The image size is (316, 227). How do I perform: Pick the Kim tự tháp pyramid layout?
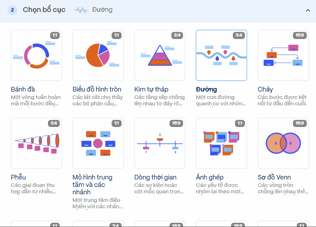point(160,55)
